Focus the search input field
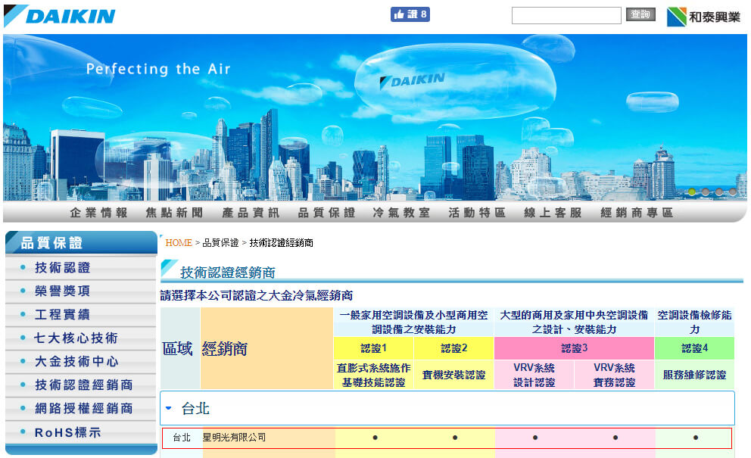This screenshot has width=751, height=458. (566, 15)
